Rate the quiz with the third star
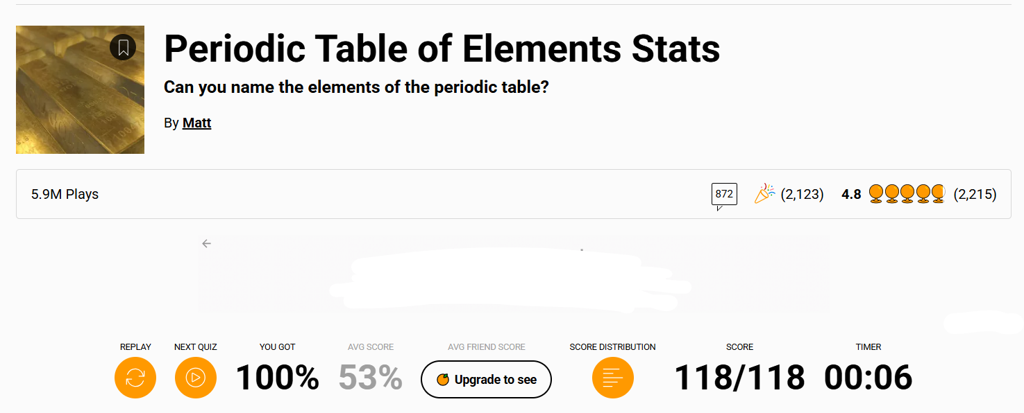The image size is (1024, 413). pos(907,194)
